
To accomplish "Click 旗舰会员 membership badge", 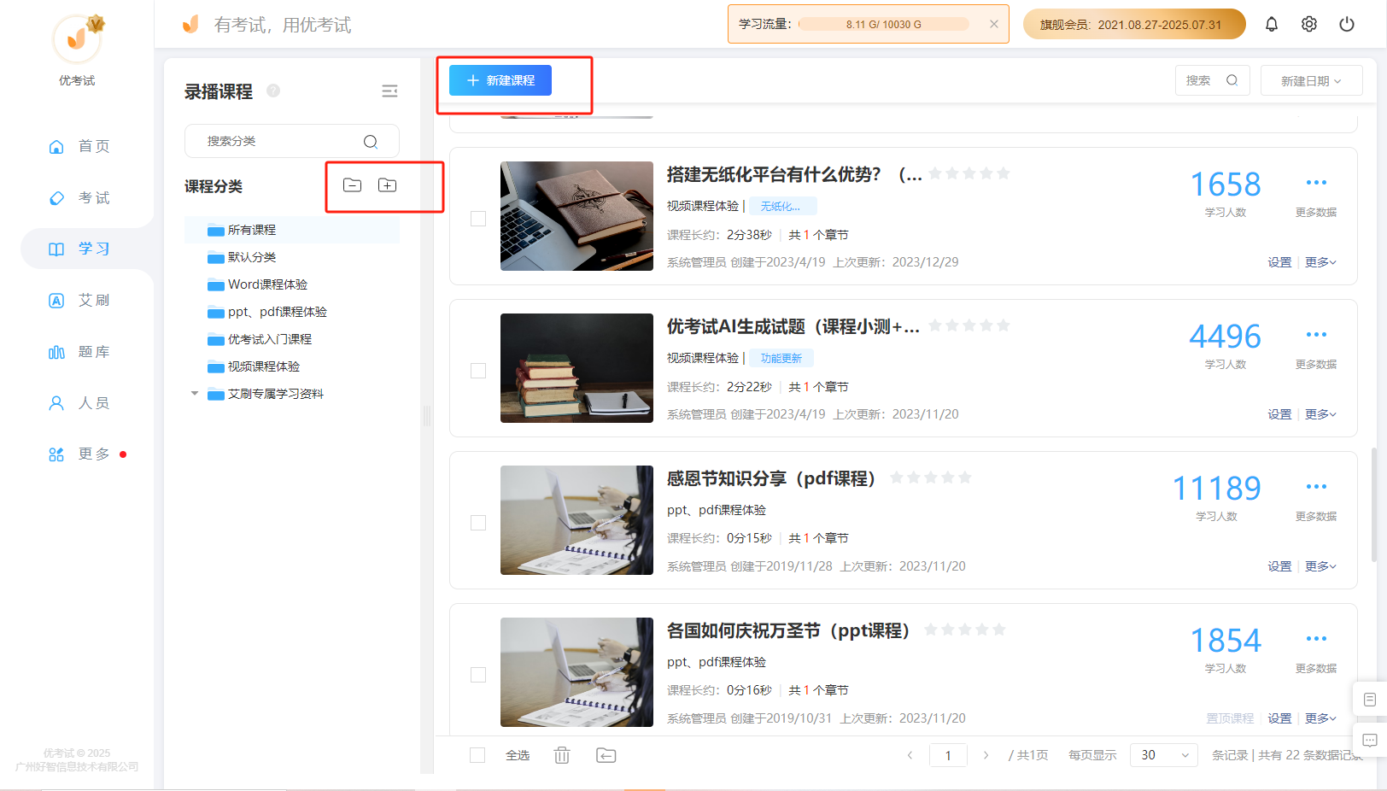I will 1134,24.
